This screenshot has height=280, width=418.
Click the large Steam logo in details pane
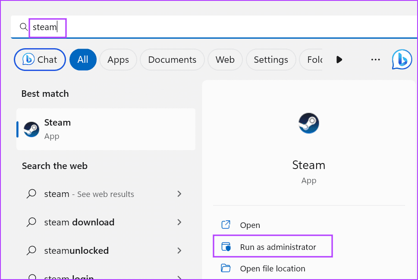tap(309, 123)
